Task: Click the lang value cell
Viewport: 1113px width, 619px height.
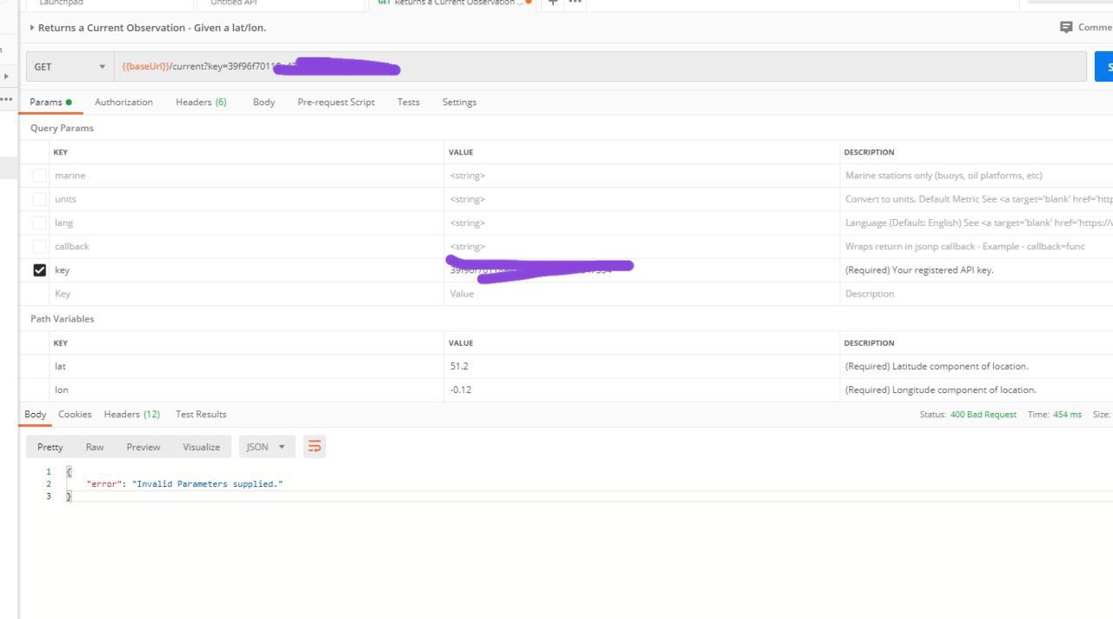Action: 642,223
